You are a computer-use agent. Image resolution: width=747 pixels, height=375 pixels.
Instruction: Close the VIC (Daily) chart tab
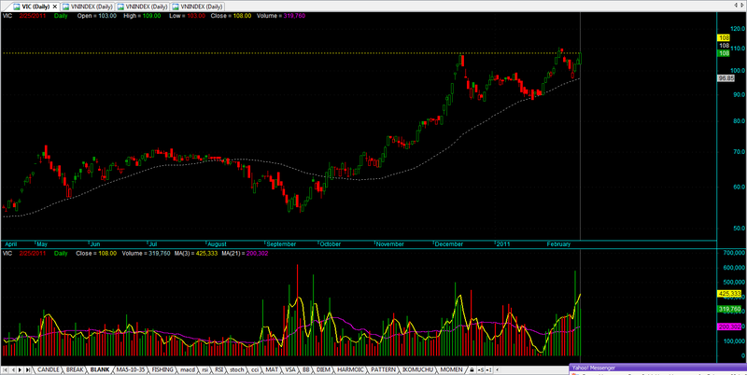click(x=53, y=6)
